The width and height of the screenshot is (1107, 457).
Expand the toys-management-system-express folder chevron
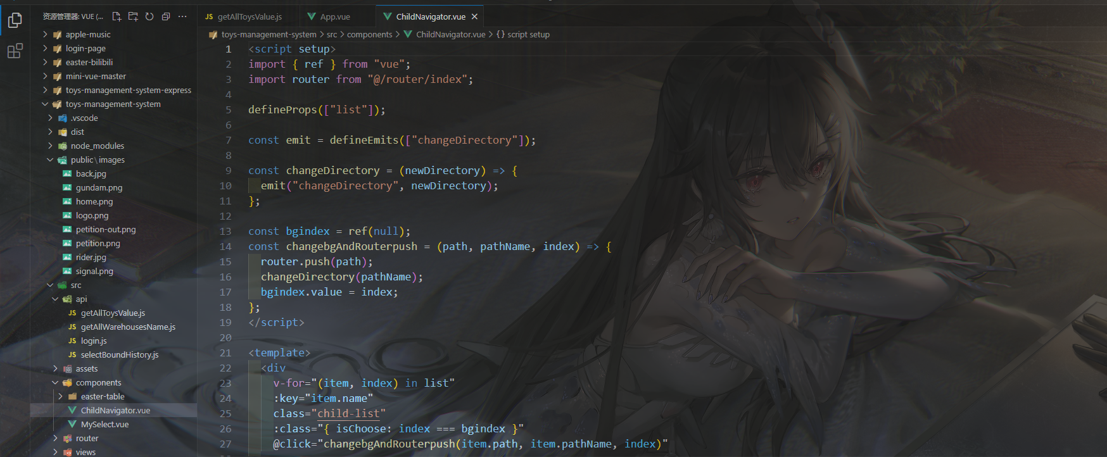point(45,90)
